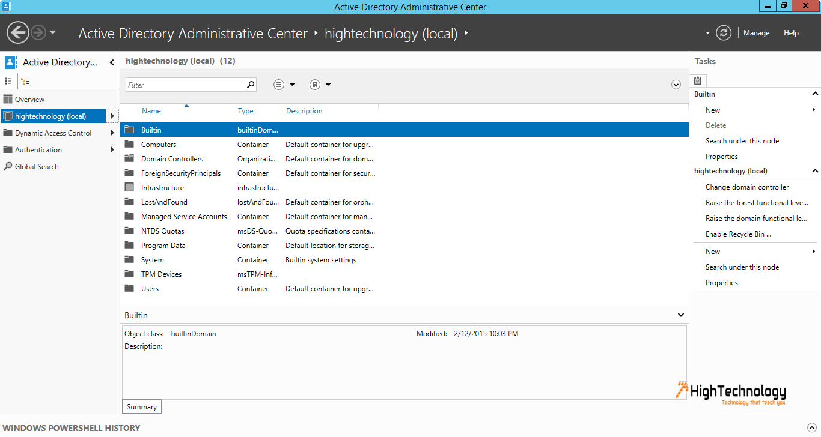Switch navigation pane to list view
Screen dimensions: 821x437
8,81
